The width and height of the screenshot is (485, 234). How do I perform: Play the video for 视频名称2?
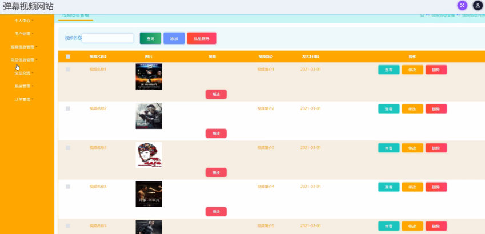tap(216, 134)
